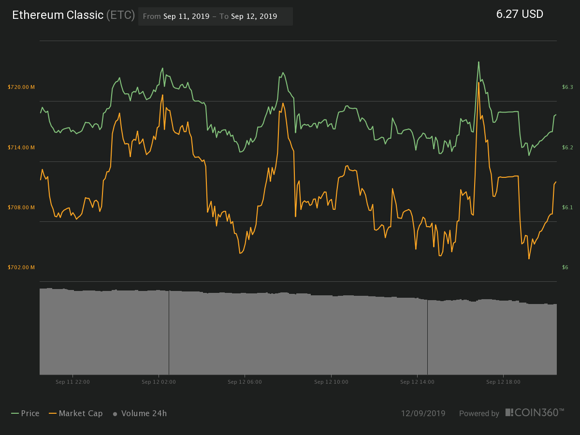Toggle the Market Cap legend entry
The width and height of the screenshot is (580, 435).
point(75,413)
